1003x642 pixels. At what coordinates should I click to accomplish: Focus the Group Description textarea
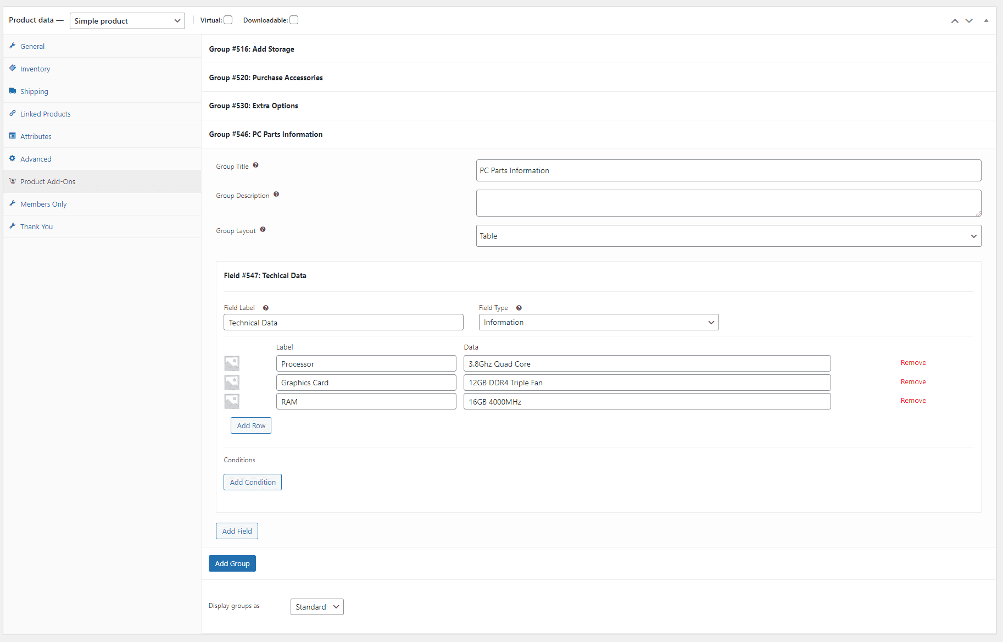click(x=728, y=203)
